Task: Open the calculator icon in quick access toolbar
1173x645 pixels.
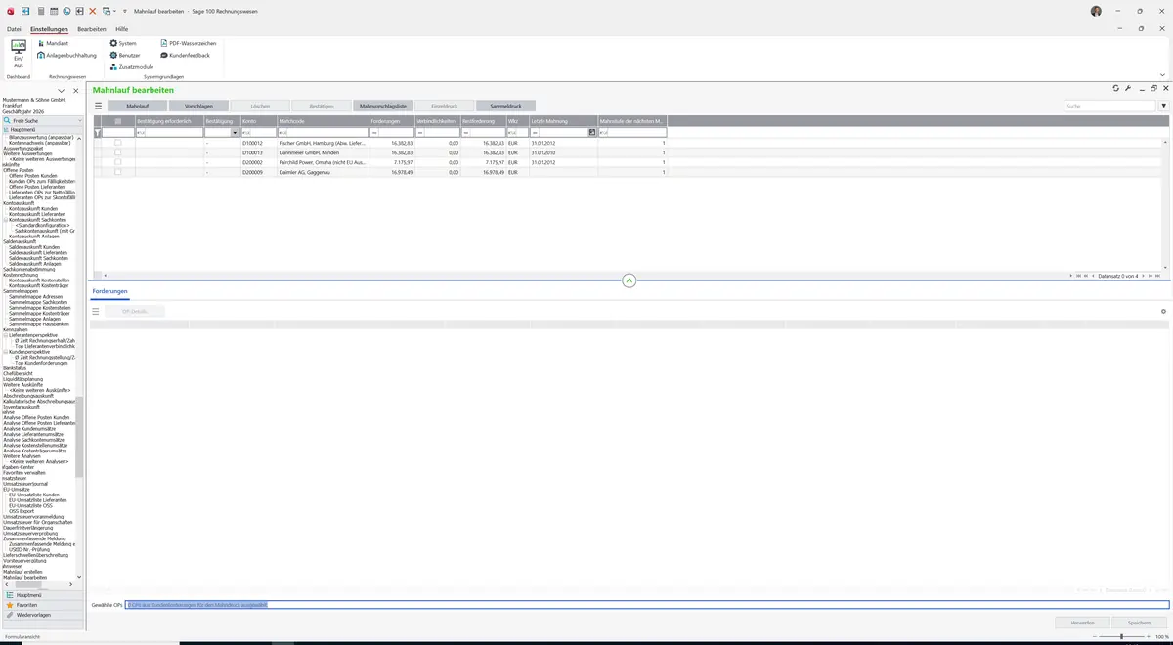Action: [40, 11]
